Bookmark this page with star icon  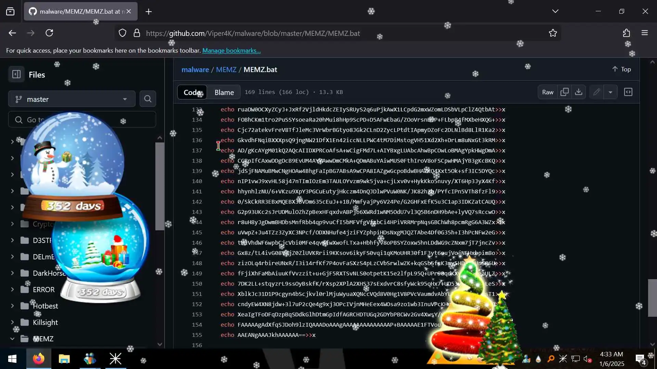(x=553, y=33)
